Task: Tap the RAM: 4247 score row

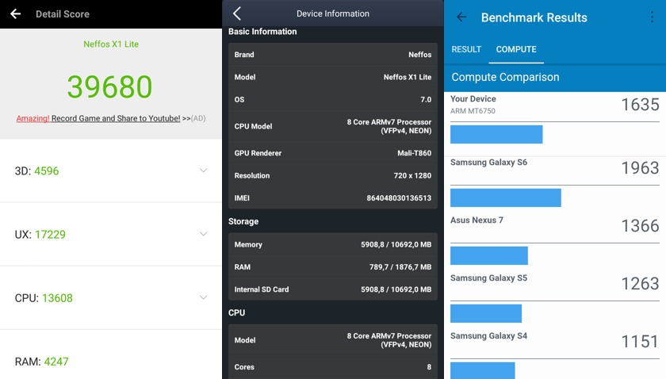Action: (x=111, y=354)
